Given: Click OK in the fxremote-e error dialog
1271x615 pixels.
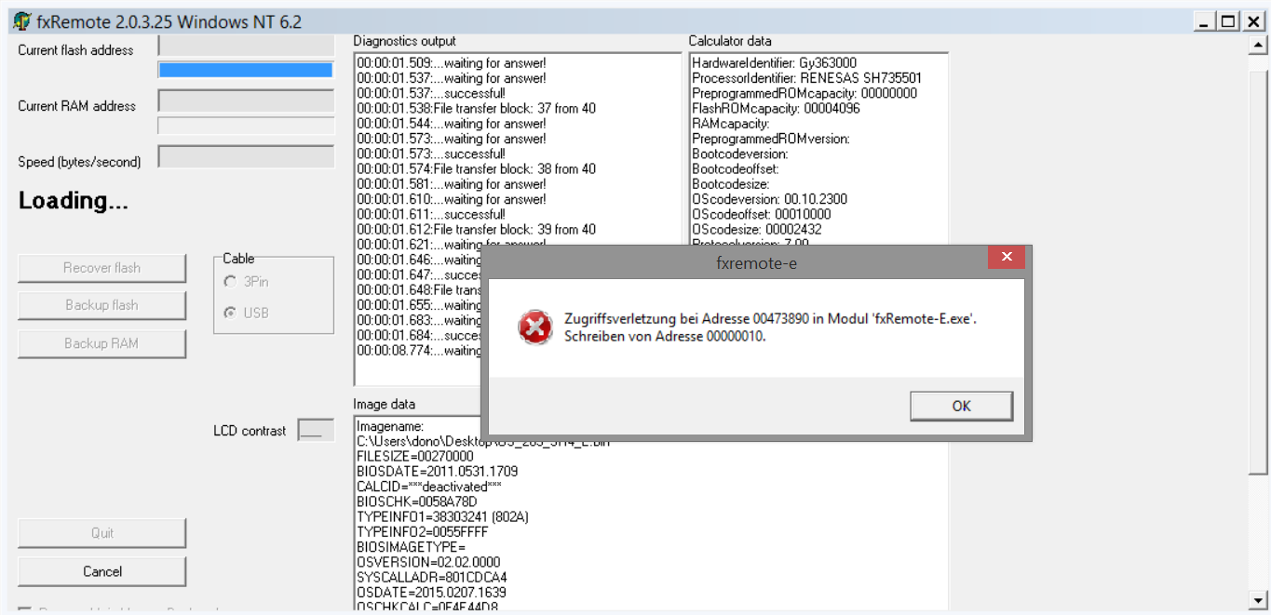Looking at the screenshot, I should point(961,406).
